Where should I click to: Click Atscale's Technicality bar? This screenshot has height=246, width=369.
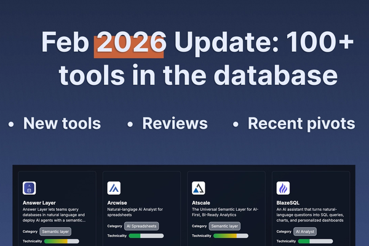pos(231,236)
